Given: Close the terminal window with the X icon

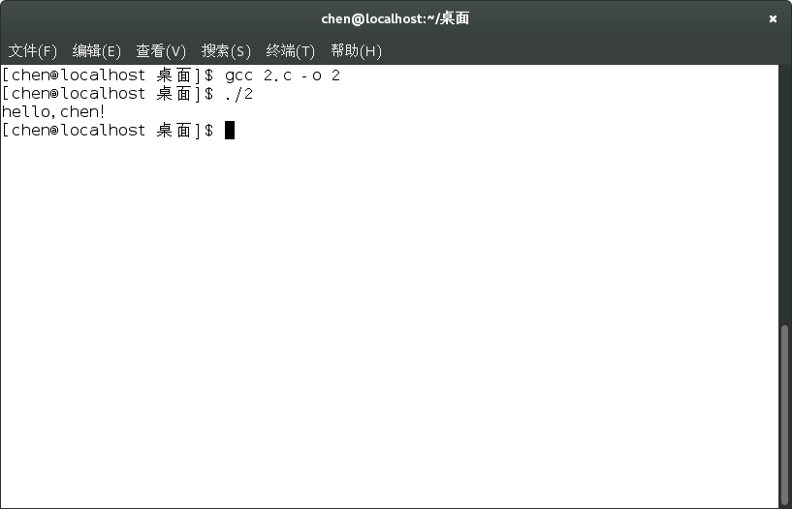Looking at the screenshot, I should point(773,19).
